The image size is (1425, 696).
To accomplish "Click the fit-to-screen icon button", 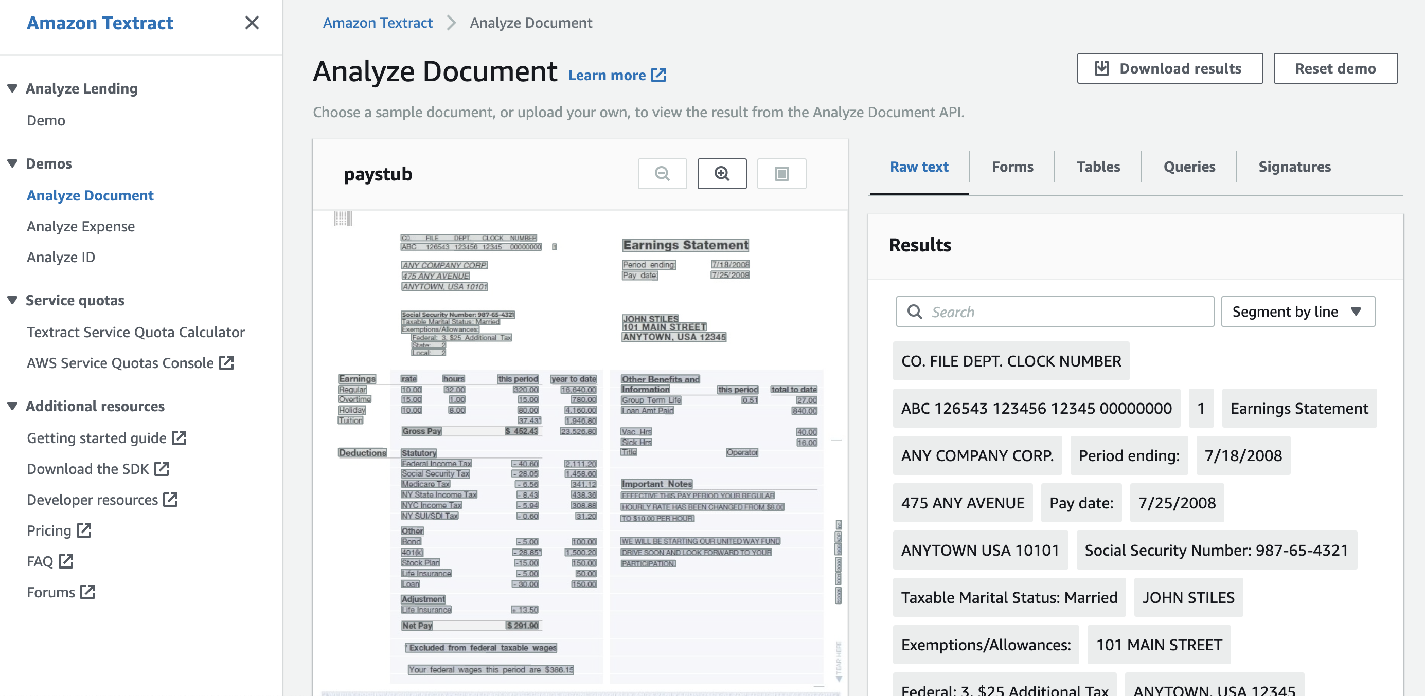I will [781, 174].
